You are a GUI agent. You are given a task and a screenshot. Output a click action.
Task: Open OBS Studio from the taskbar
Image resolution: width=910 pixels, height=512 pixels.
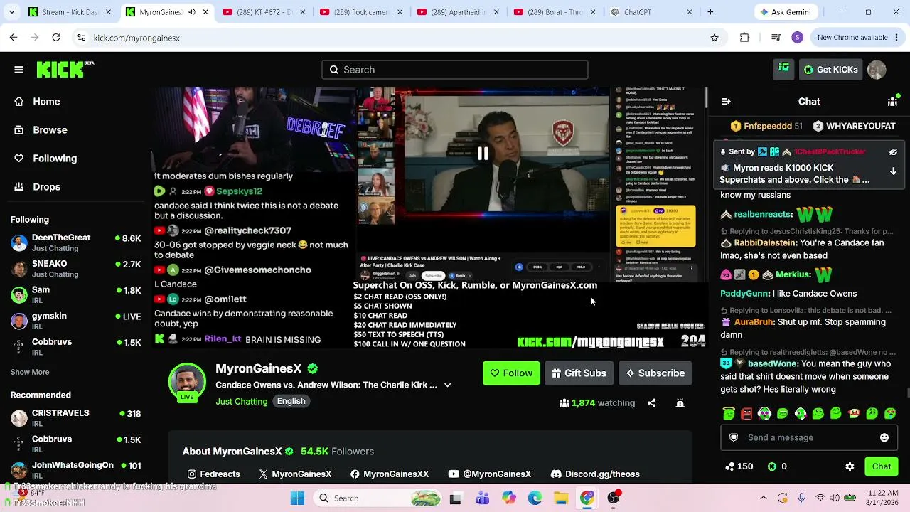pyautogui.click(x=614, y=498)
